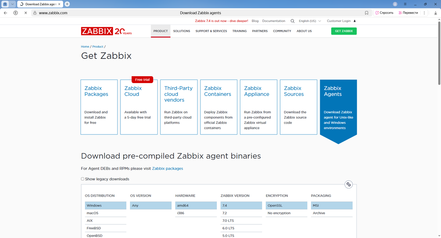This screenshot has height=238, width=441.
Task: Select MSI packaging option
Action: click(331, 205)
